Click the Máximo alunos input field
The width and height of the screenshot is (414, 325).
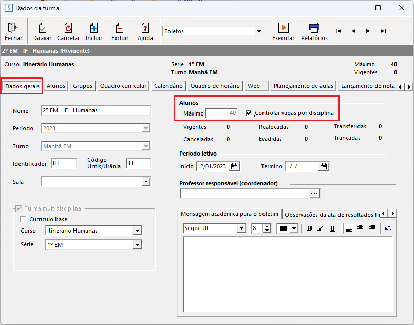pos(221,113)
